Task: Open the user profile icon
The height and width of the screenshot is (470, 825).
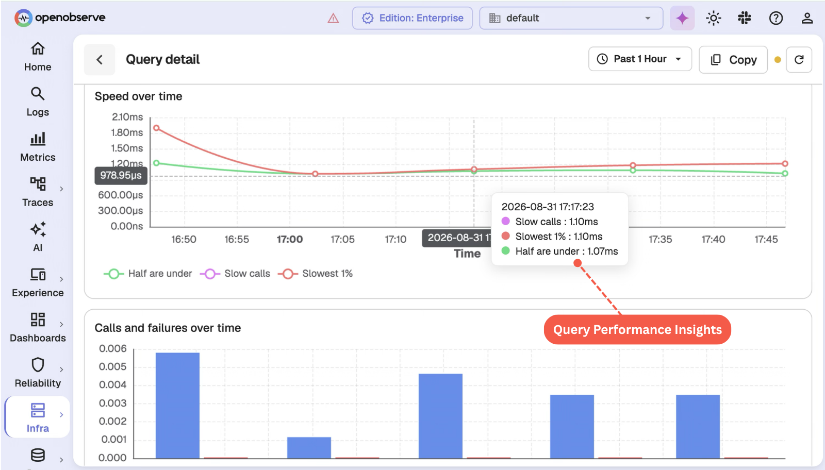Action: tap(807, 18)
